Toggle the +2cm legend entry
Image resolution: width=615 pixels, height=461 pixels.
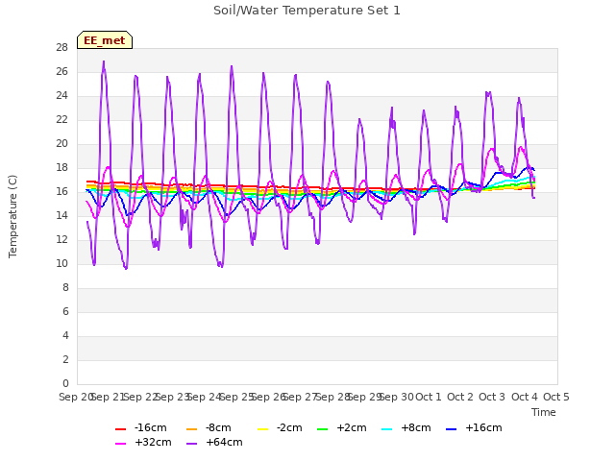pos(342,427)
